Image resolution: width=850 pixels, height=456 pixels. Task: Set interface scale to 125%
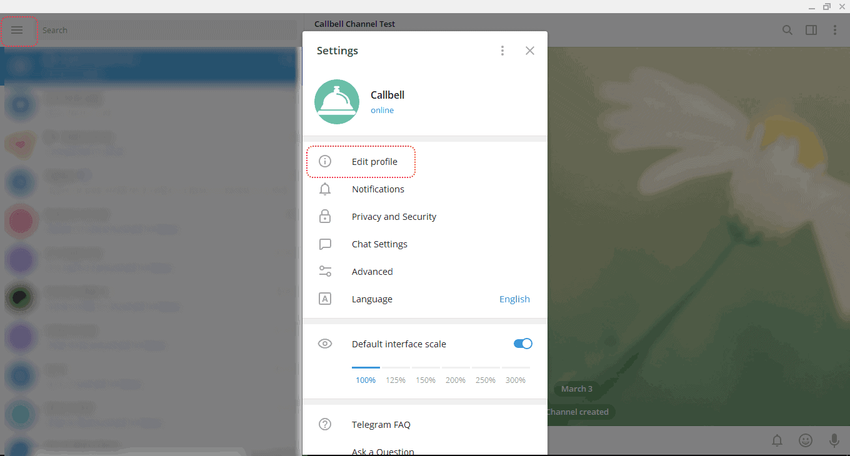point(396,380)
